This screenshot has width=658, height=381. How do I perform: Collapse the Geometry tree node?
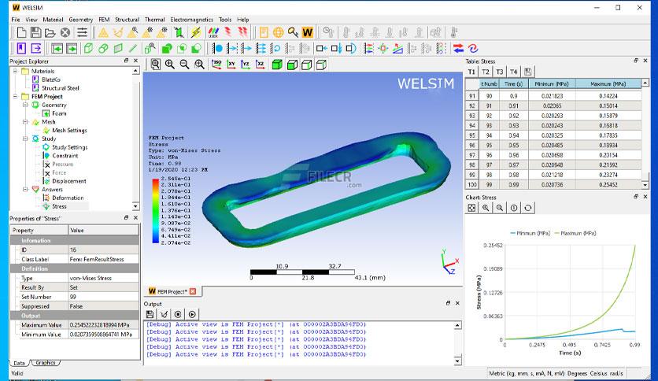point(25,105)
